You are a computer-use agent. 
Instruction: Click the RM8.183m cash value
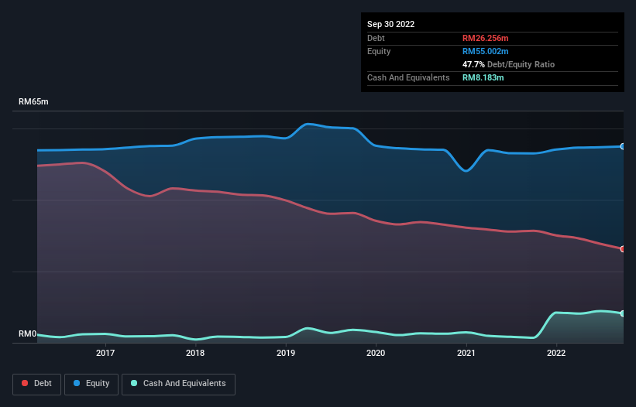click(x=483, y=77)
